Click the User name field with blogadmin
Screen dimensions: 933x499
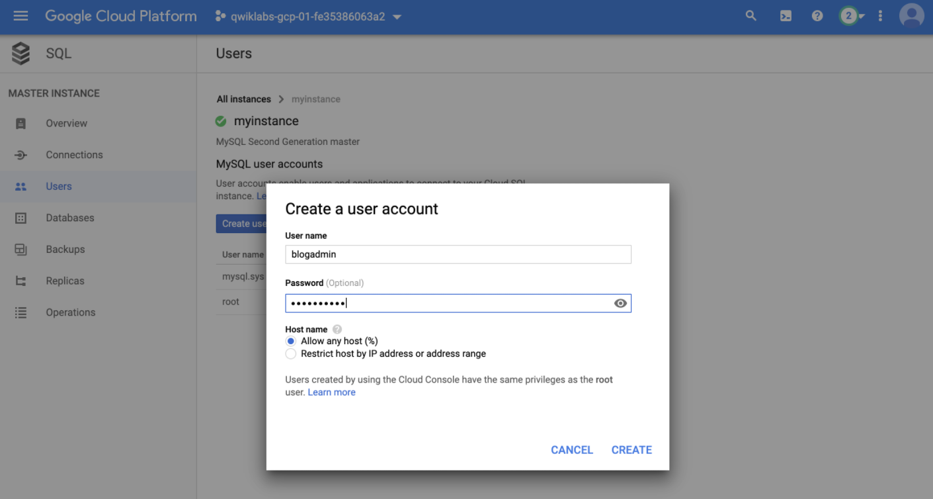coord(458,254)
